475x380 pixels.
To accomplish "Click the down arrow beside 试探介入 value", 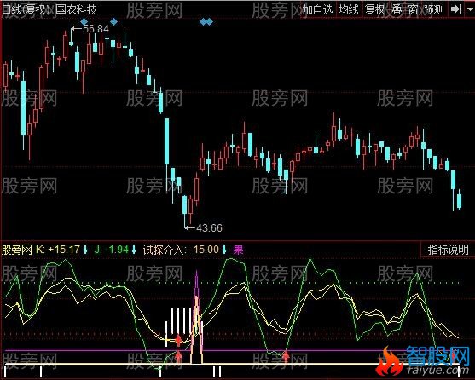I will (224, 250).
